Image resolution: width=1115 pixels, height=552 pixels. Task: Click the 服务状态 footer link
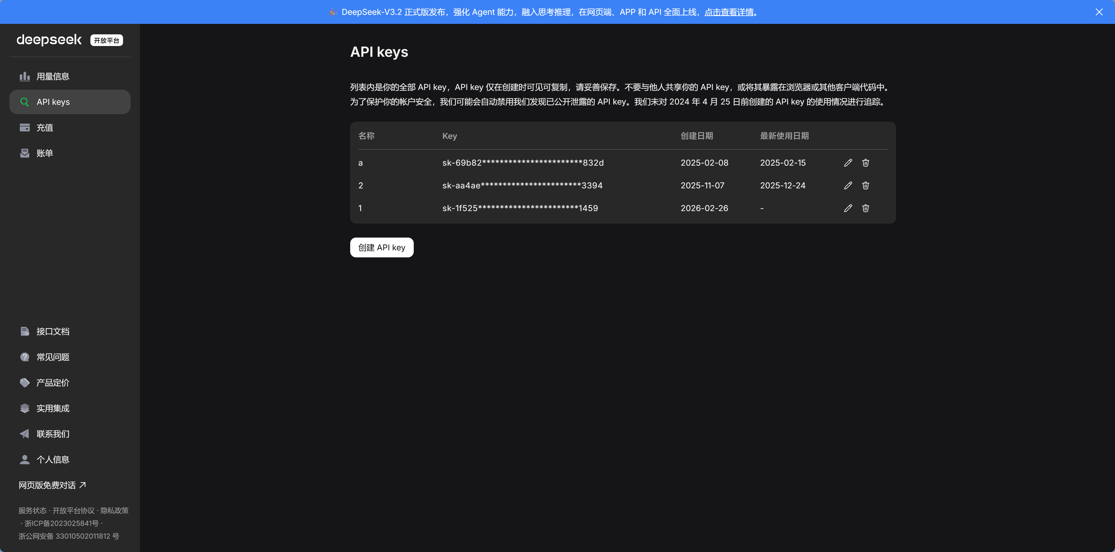pyautogui.click(x=32, y=510)
